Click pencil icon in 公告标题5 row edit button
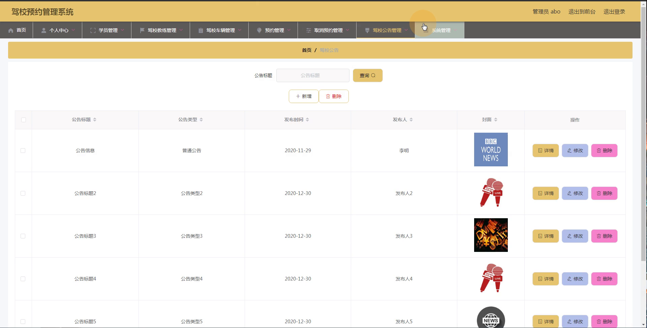The width and height of the screenshot is (647, 328). click(569, 322)
